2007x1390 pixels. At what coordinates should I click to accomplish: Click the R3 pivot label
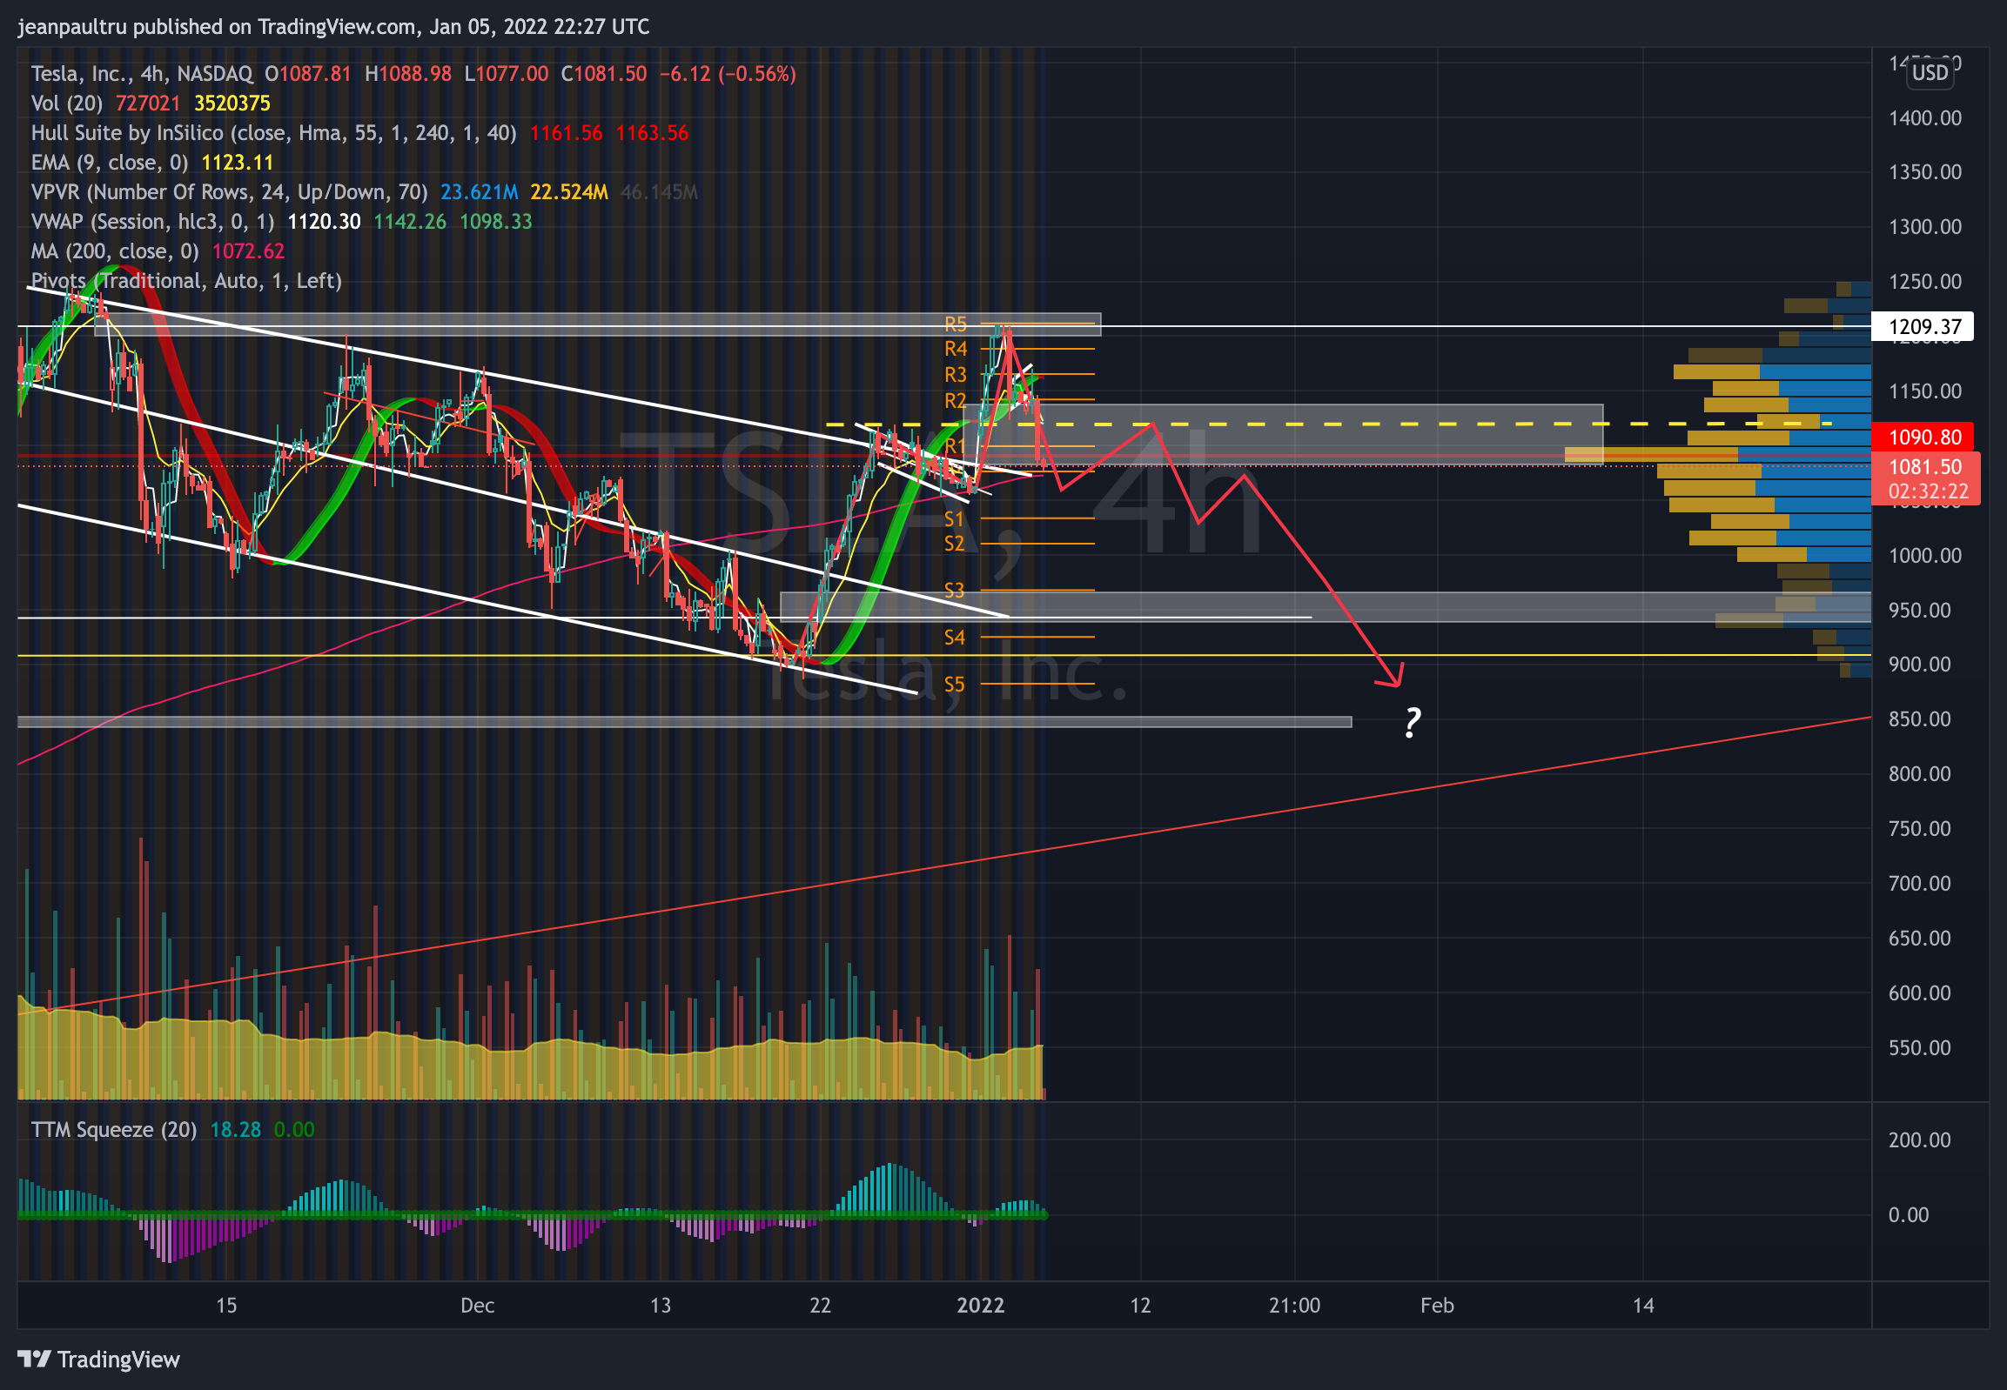pos(955,376)
